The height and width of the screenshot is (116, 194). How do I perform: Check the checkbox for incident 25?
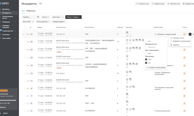pos(25,42)
